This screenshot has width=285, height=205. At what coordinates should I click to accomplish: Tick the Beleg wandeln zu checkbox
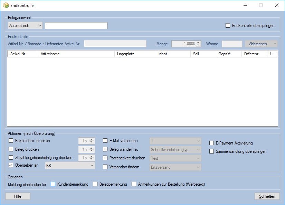coord(106,149)
